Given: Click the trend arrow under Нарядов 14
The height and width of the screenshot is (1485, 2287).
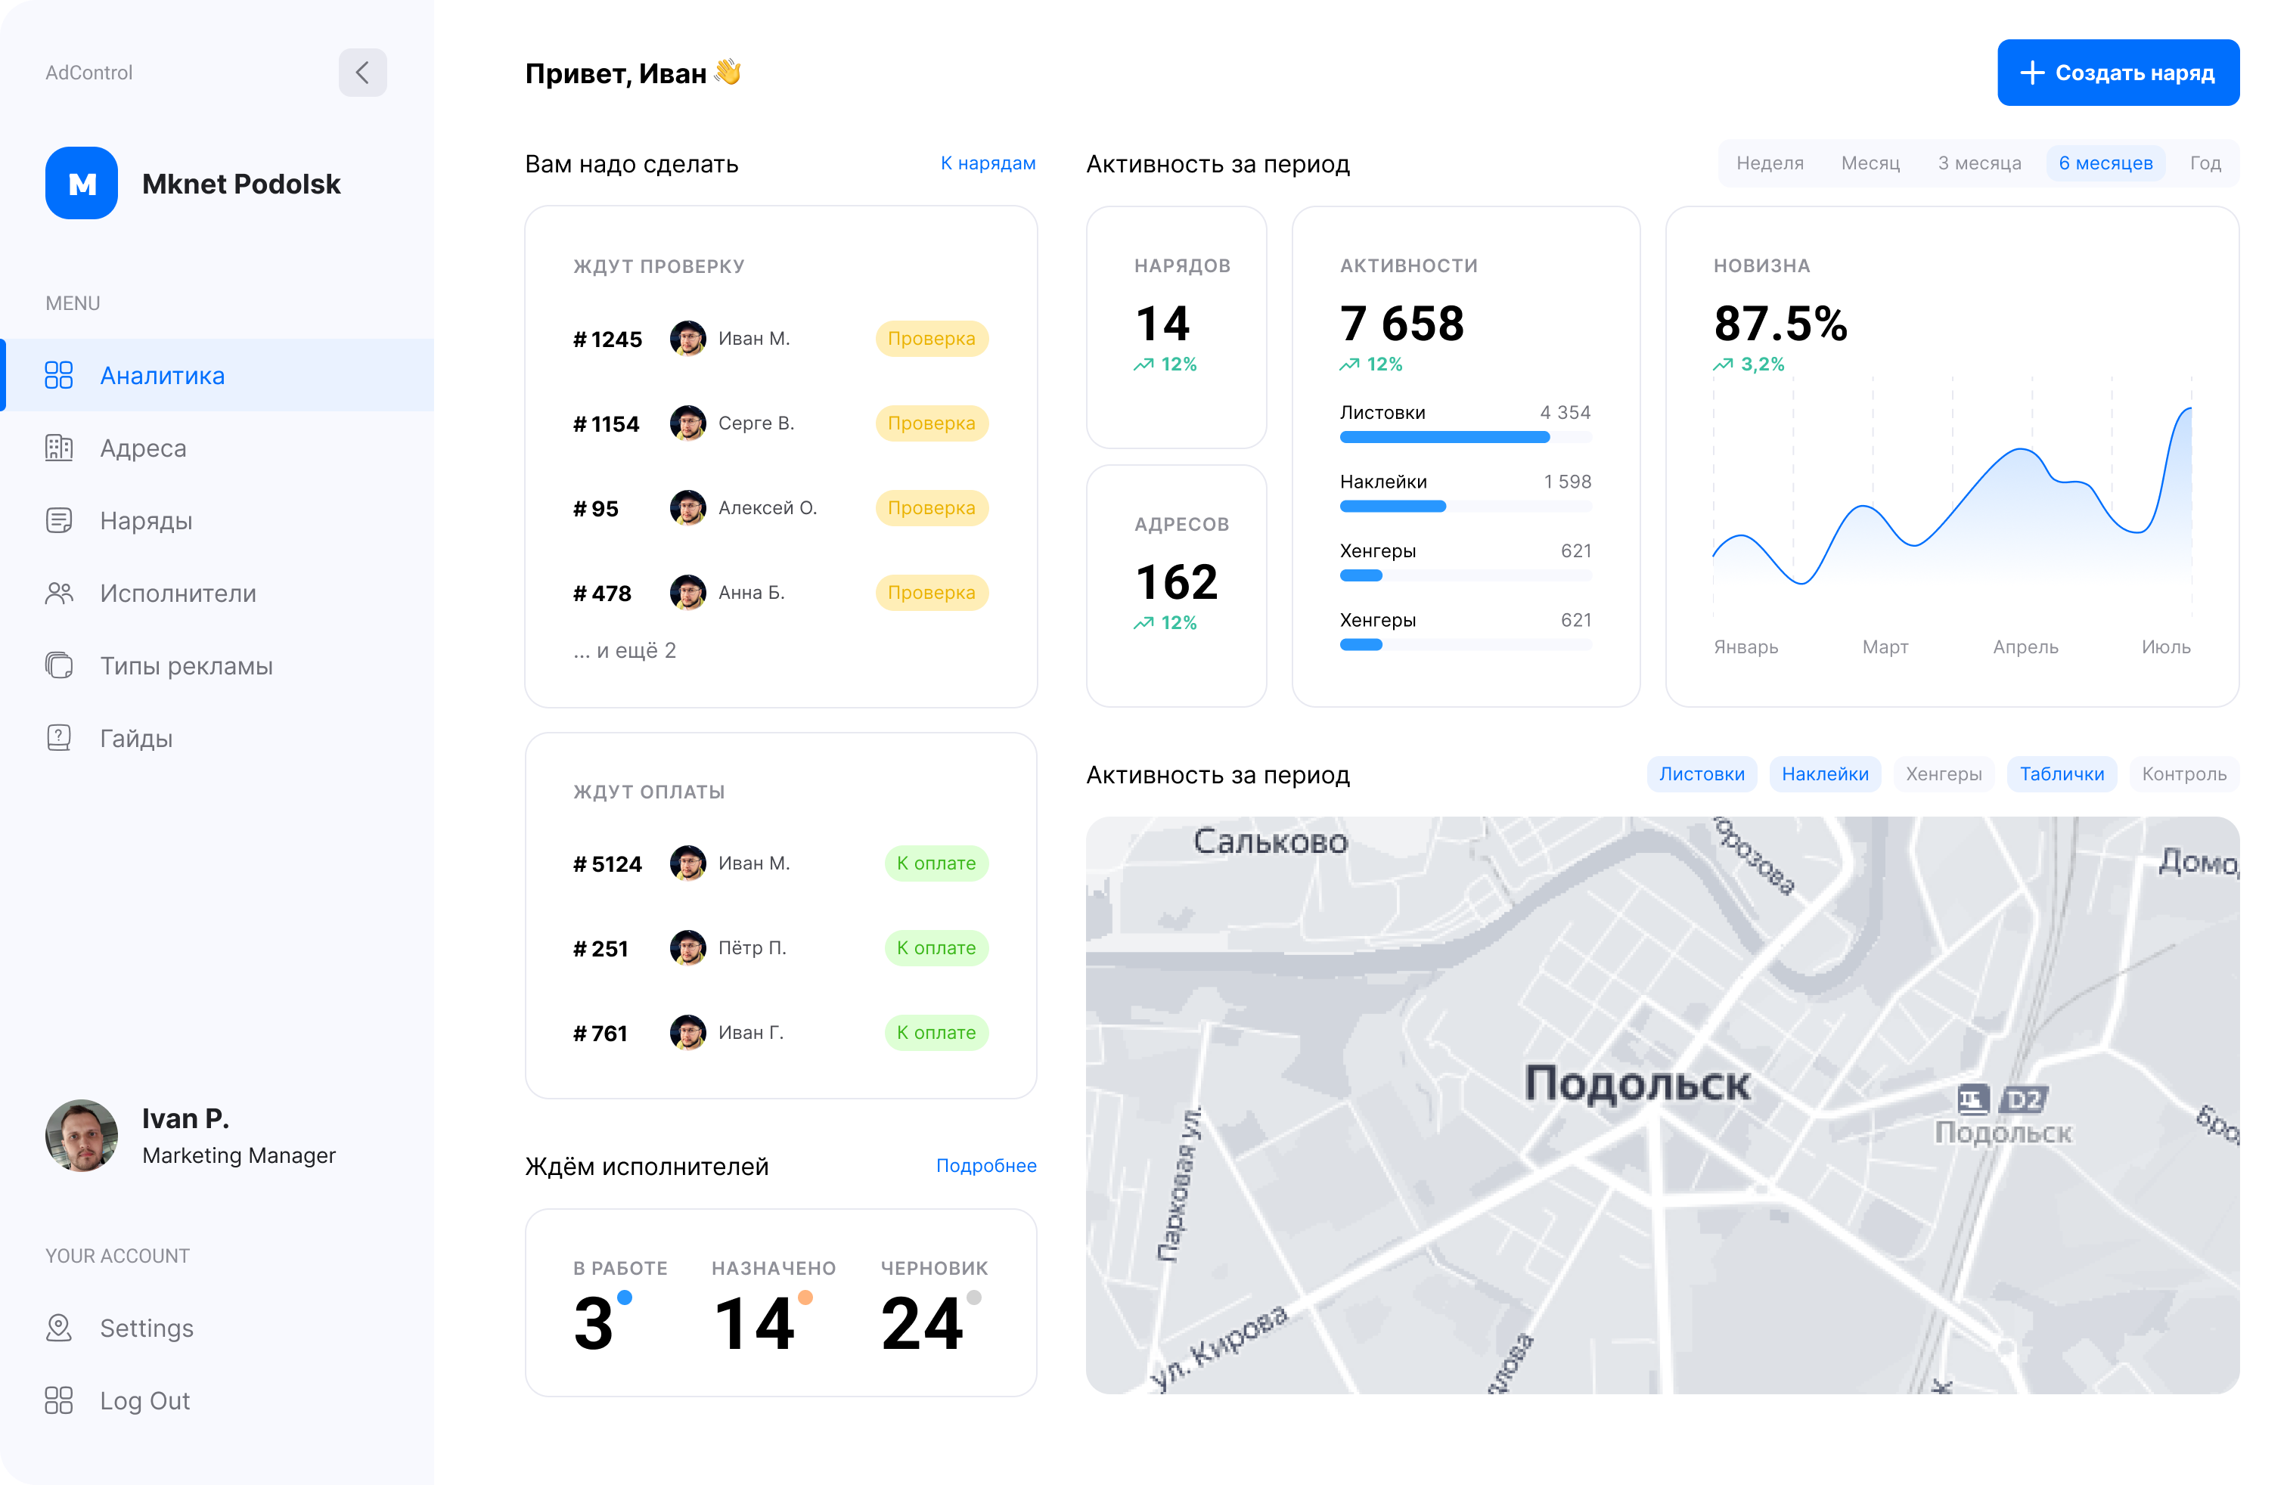Looking at the screenshot, I should (x=1143, y=364).
